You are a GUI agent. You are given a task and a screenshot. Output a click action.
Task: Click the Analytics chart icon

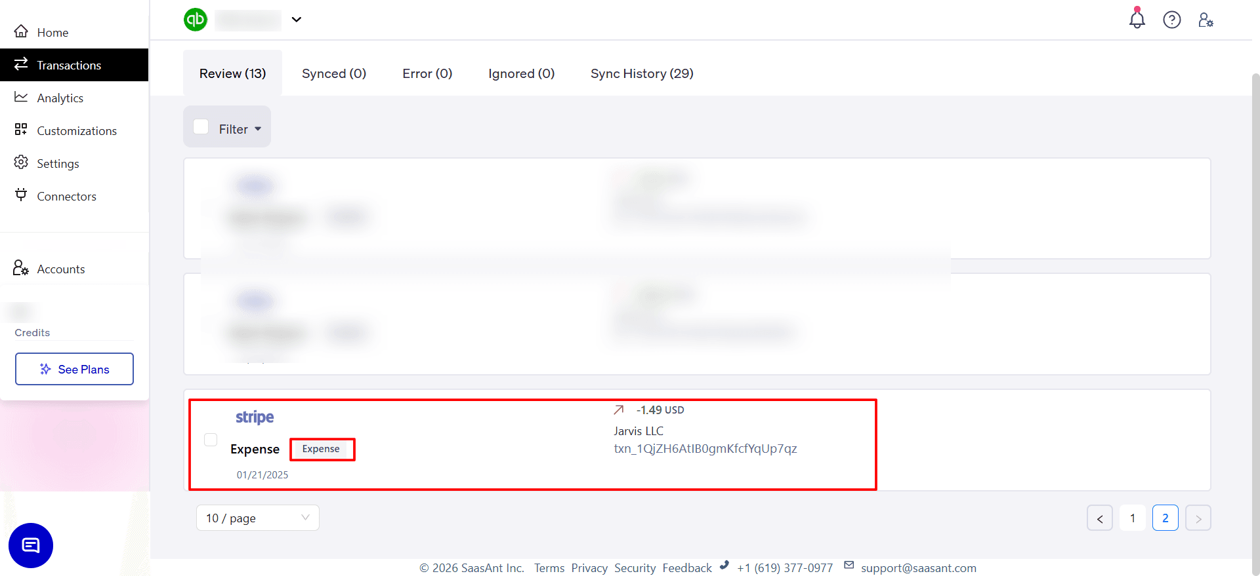point(21,97)
